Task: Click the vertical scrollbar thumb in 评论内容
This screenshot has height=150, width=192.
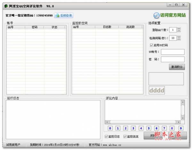Action: click(x=183, y=110)
